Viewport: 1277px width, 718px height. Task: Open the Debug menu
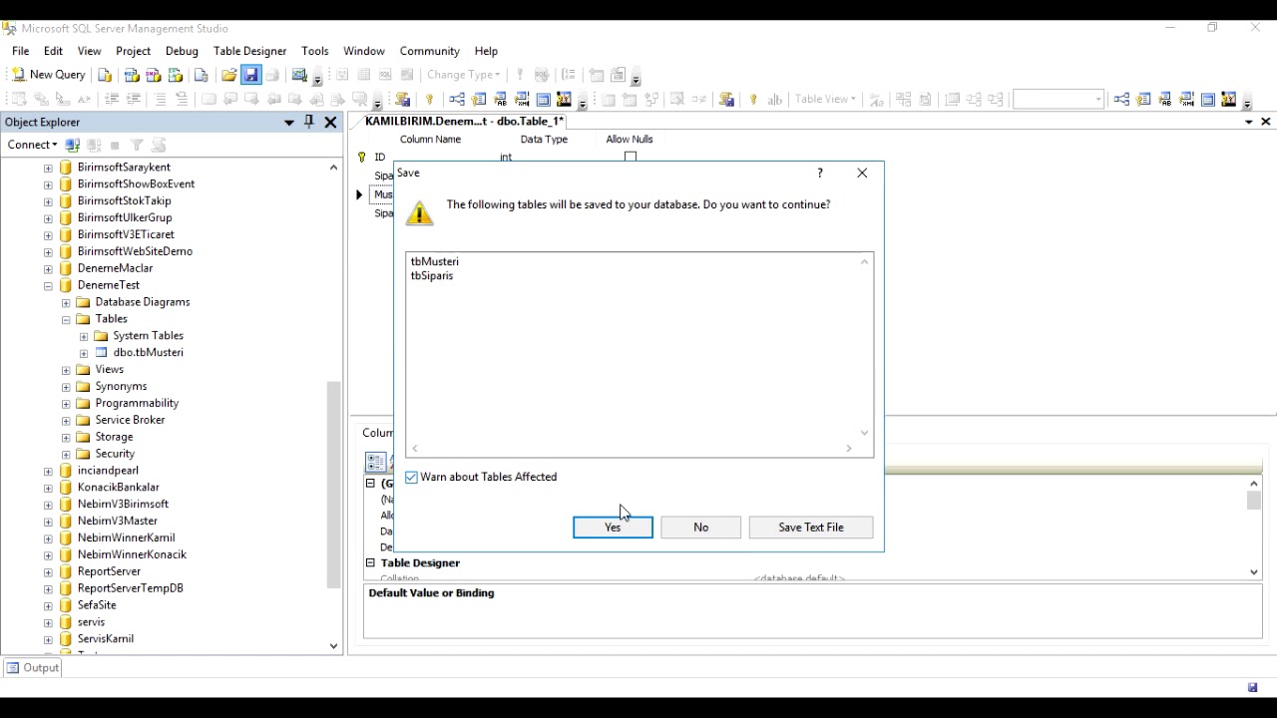[182, 51]
